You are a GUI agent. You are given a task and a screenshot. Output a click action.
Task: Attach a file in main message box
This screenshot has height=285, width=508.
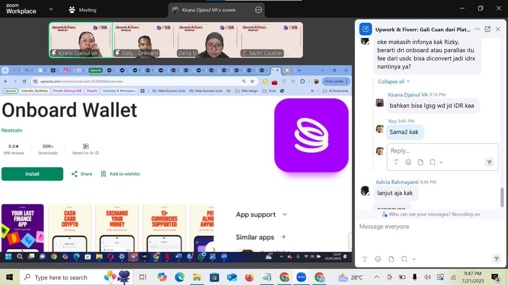point(391,259)
